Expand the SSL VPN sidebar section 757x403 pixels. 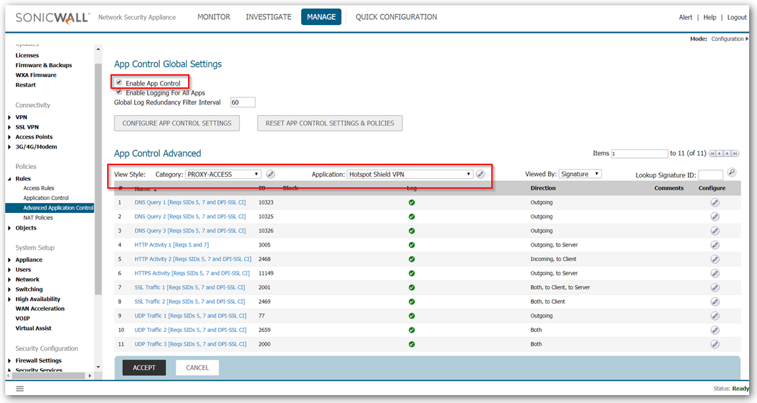(10, 127)
